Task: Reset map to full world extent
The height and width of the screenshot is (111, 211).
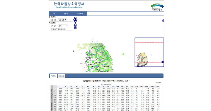Action: click(x=75, y=26)
